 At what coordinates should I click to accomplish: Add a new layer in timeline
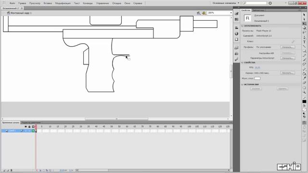(x=4, y=171)
